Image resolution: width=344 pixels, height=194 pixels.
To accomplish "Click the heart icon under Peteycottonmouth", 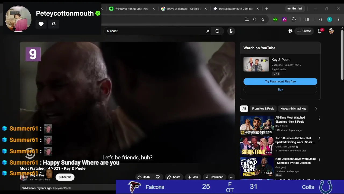I will click(x=41, y=24).
